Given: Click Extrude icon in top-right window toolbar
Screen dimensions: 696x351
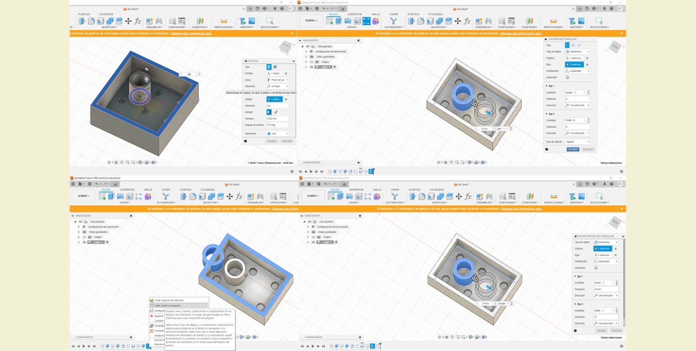Looking at the screenshot, I should coord(338,21).
